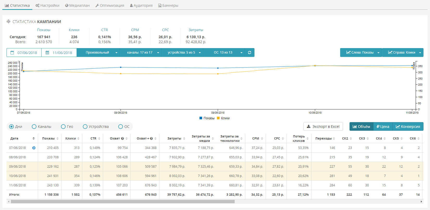This screenshot has height=210, width=430.
Task: Expand row details arrow for 07/06/2018
Action: [34, 148]
